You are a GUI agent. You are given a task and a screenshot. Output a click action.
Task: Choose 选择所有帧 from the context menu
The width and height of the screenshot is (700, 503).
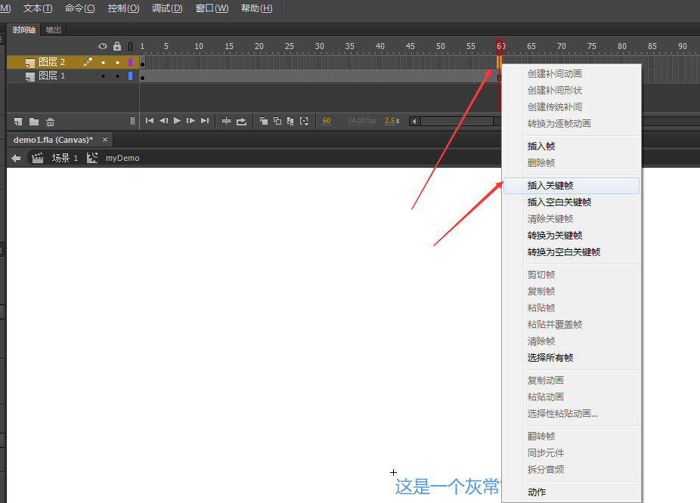click(571, 358)
